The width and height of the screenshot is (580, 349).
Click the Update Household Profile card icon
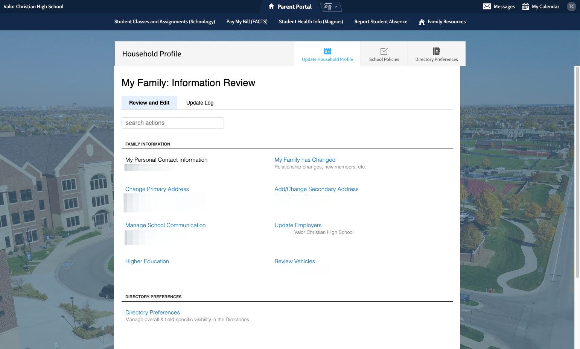[x=327, y=51]
